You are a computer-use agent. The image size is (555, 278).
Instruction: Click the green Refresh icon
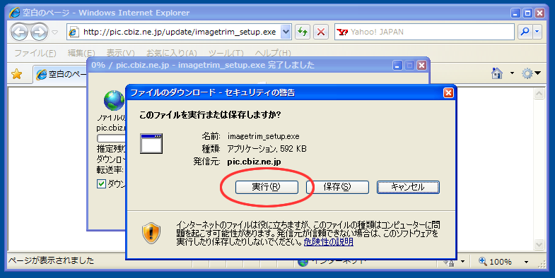click(303, 32)
